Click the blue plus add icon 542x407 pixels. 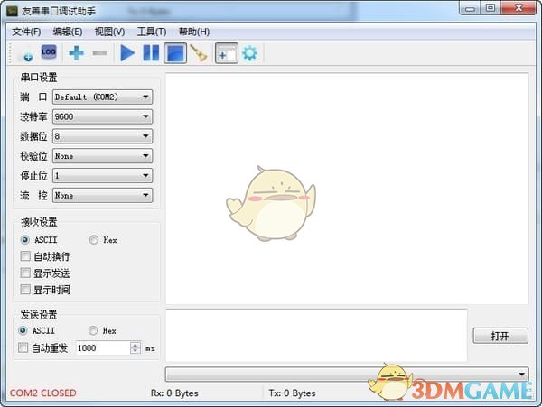[76, 53]
